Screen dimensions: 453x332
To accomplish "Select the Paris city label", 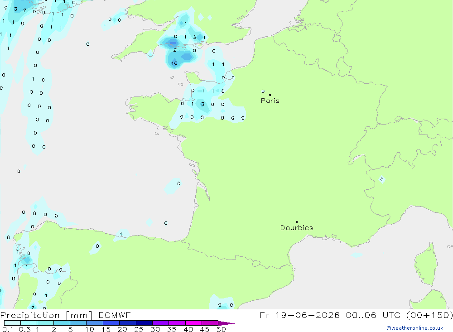I will point(270,101).
